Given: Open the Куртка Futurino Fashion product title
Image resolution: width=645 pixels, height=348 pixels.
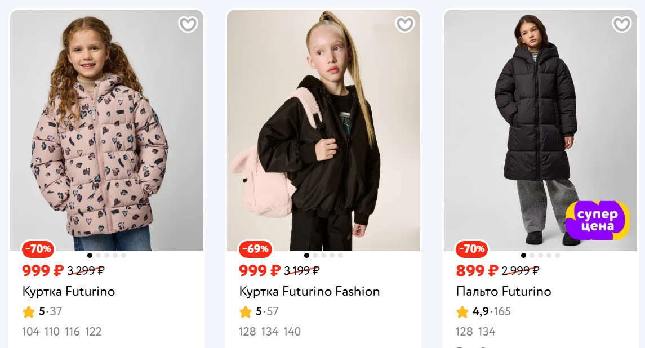Looking at the screenshot, I should point(309,291).
